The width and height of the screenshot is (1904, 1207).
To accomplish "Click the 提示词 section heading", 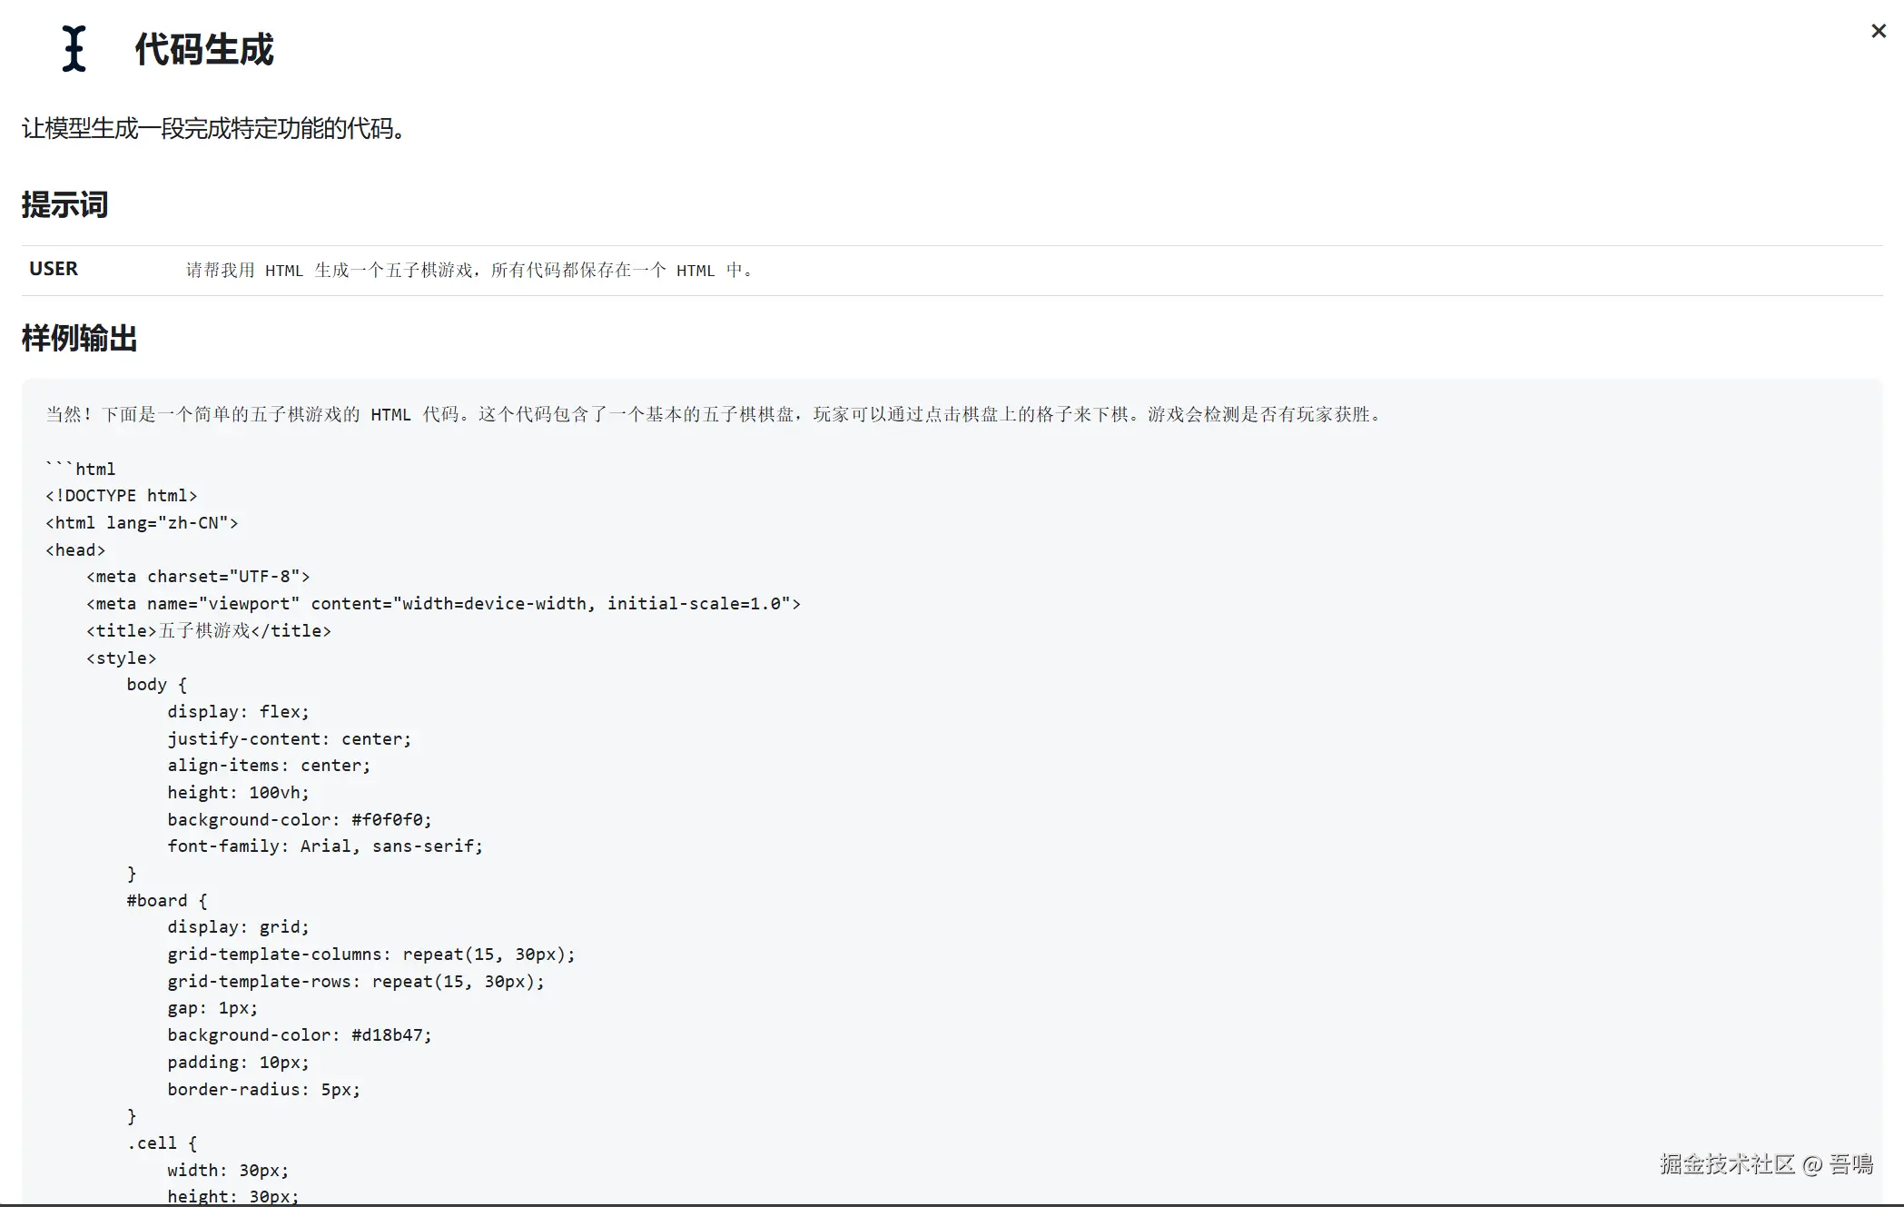I will (64, 205).
